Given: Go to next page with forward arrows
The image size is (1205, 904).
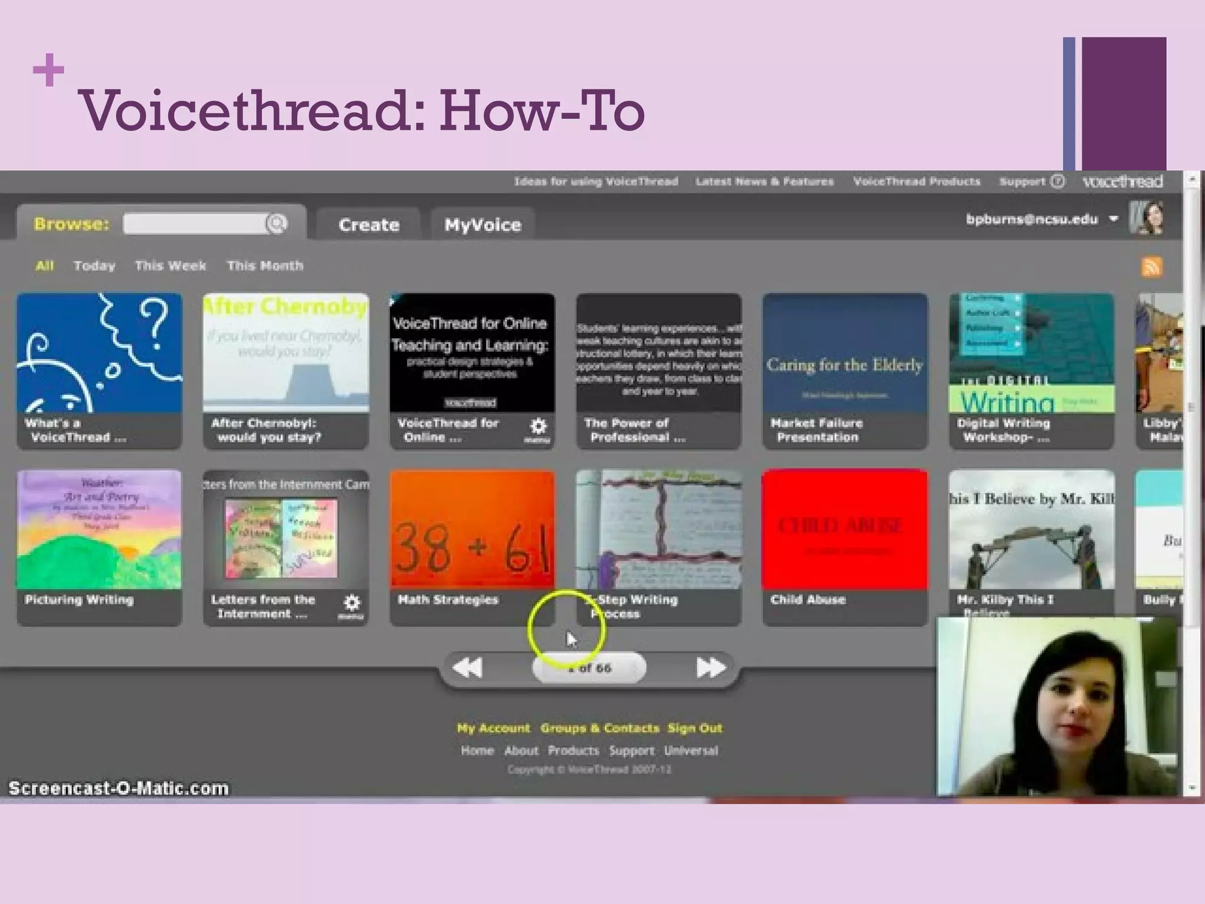Looking at the screenshot, I should pyautogui.click(x=711, y=668).
